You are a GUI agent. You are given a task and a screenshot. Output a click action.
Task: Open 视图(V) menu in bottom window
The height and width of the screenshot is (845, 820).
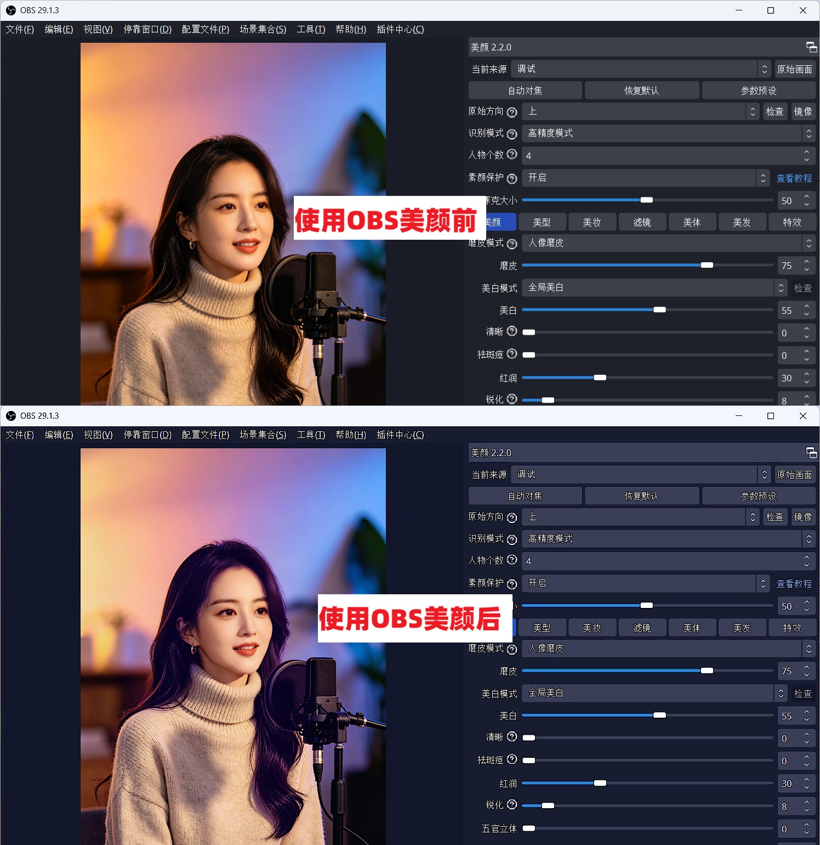pos(98,435)
